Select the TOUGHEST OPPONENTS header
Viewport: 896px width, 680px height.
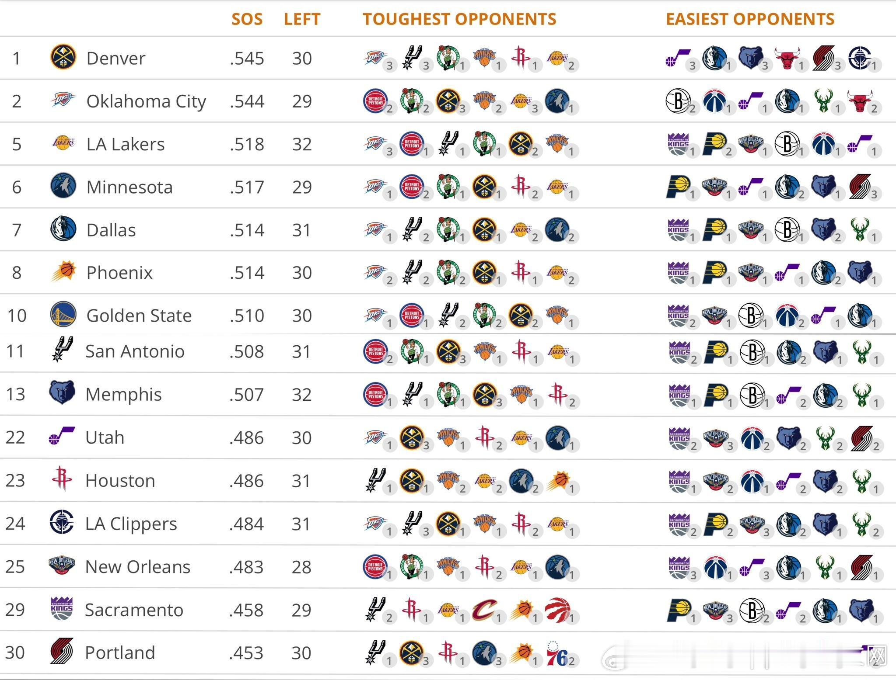coord(459,19)
